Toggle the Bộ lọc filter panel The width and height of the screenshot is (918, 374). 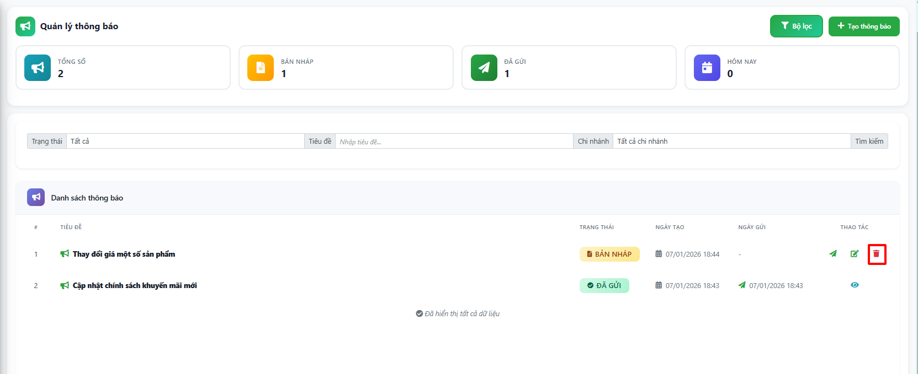pyautogui.click(x=796, y=26)
